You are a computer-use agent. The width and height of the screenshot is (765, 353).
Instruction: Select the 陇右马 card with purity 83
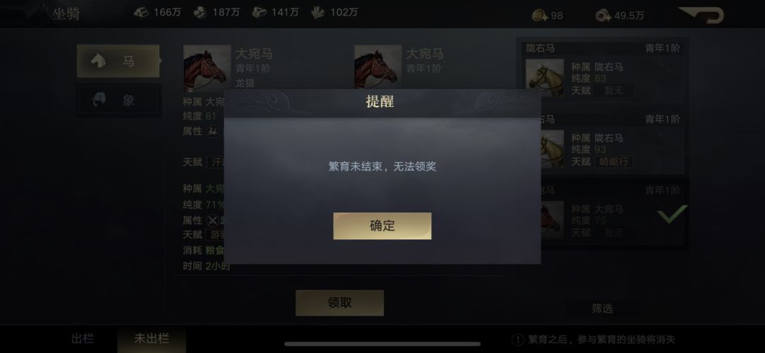click(x=602, y=72)
